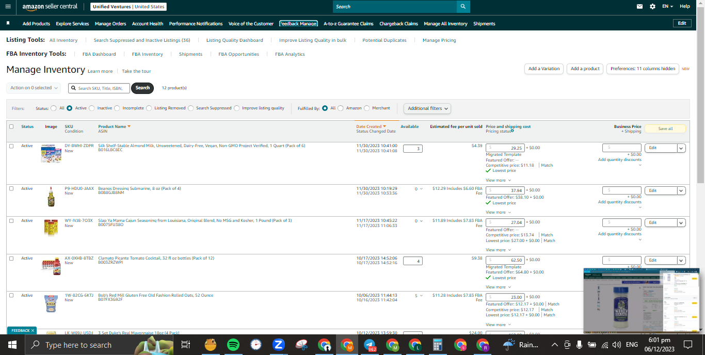Open the EN language dropdown
This screenshot has height=355, width=705.
[x=668, y=7]
